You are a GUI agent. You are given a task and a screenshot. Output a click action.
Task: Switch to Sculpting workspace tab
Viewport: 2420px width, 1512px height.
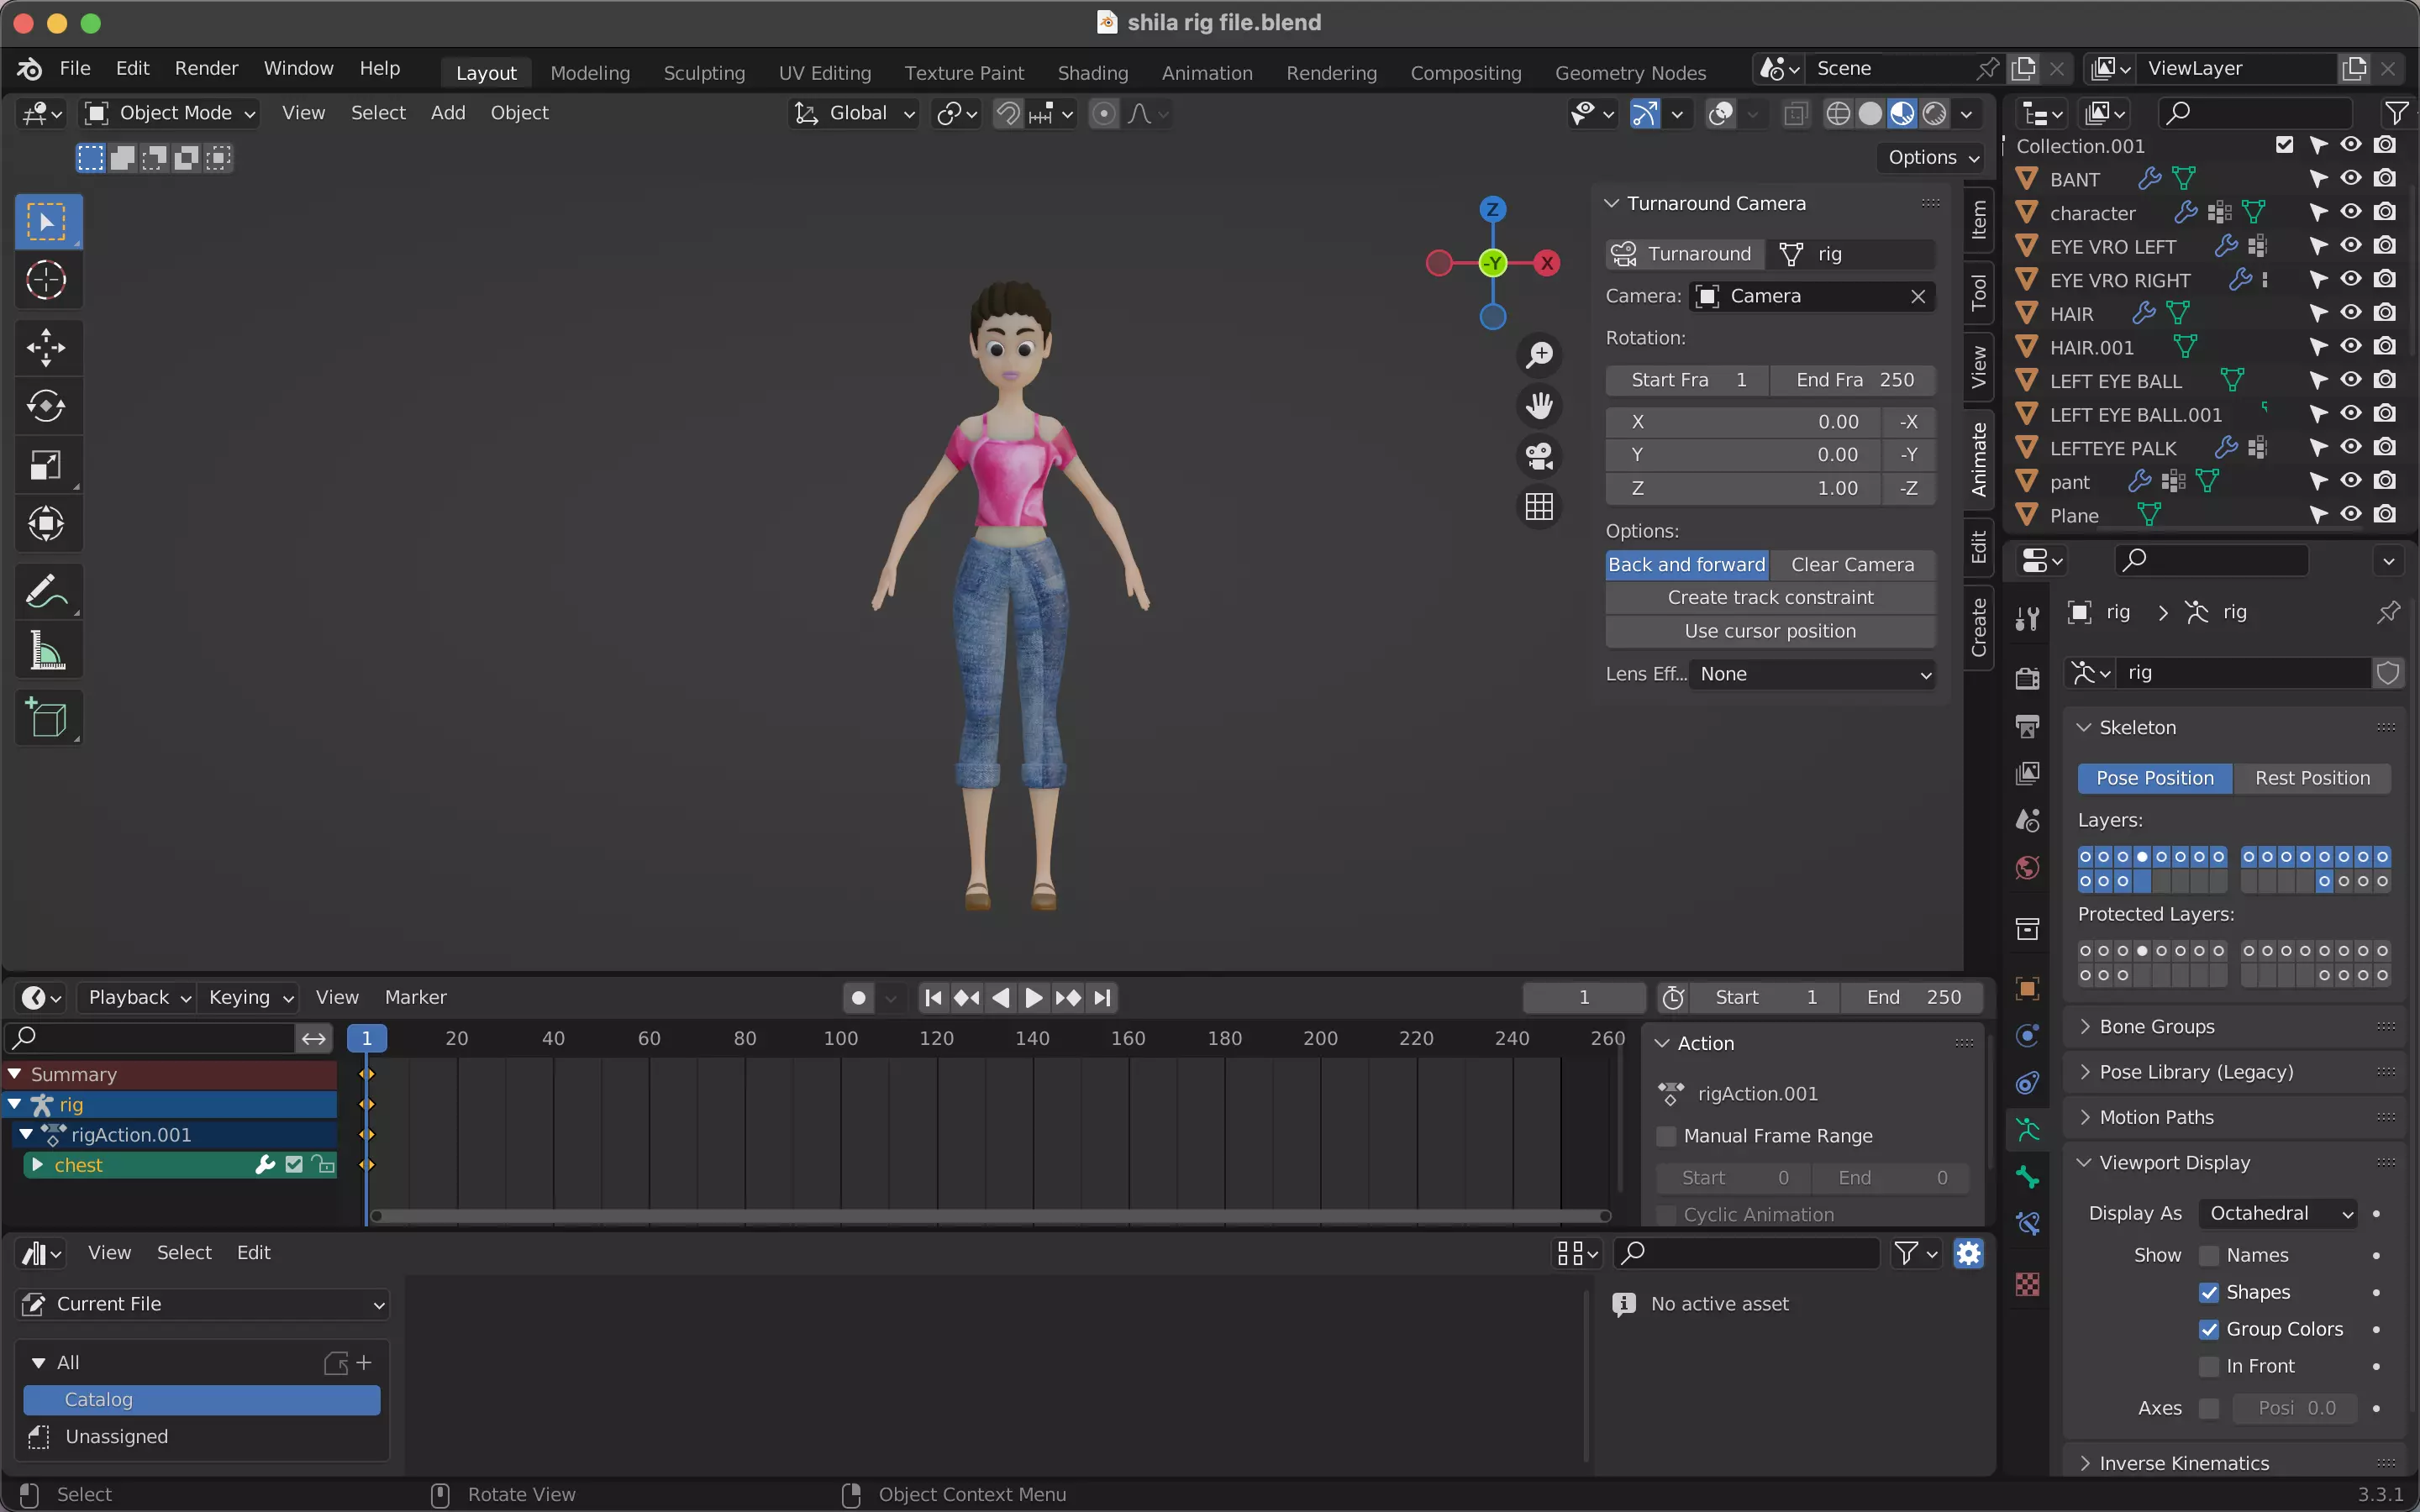point(704,73)
